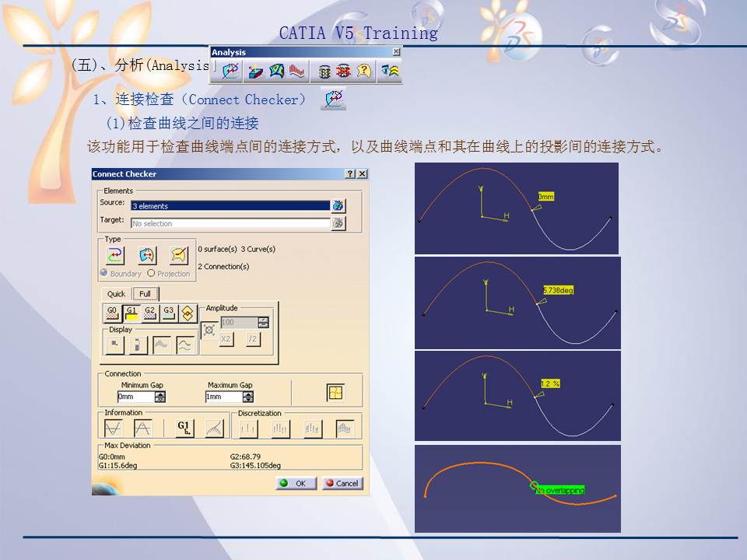Switch to the Quick tab
This screenshot has height=560, width=747.
coord(117,294)
